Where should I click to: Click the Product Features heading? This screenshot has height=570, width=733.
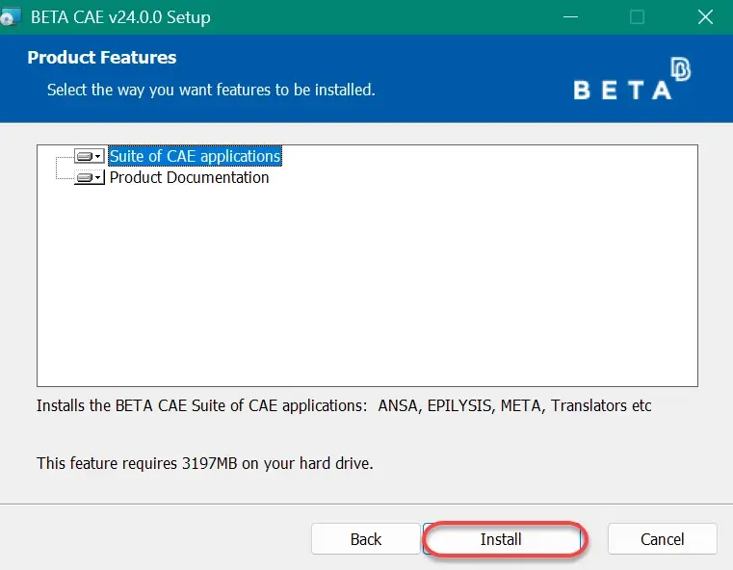pos(102,58)
